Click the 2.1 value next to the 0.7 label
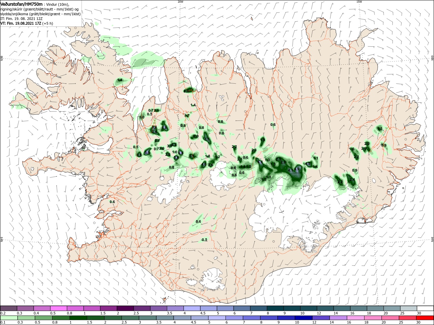The image size is (434, 325). (x=157, y=110)
